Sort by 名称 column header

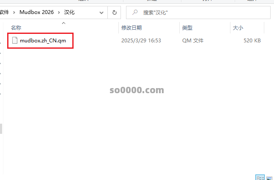pyautogui.click(x=16, y=28)
